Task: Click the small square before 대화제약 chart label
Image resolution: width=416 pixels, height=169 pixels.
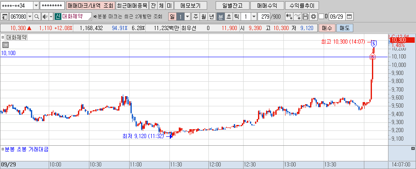Action: point(3,37)
